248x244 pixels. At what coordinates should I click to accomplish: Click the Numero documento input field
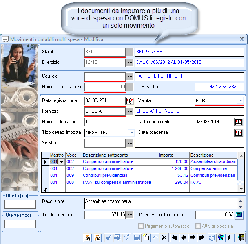[109, 122]
